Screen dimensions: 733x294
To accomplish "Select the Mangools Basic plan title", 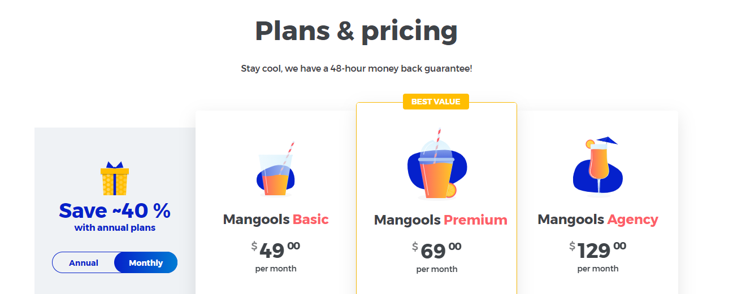I will tap(276, 219).
